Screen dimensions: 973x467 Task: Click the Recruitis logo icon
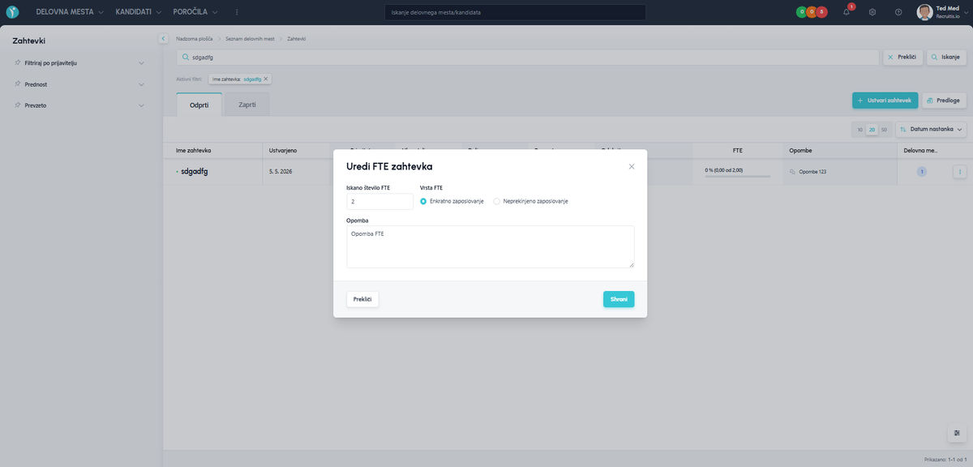pos(12,12)
